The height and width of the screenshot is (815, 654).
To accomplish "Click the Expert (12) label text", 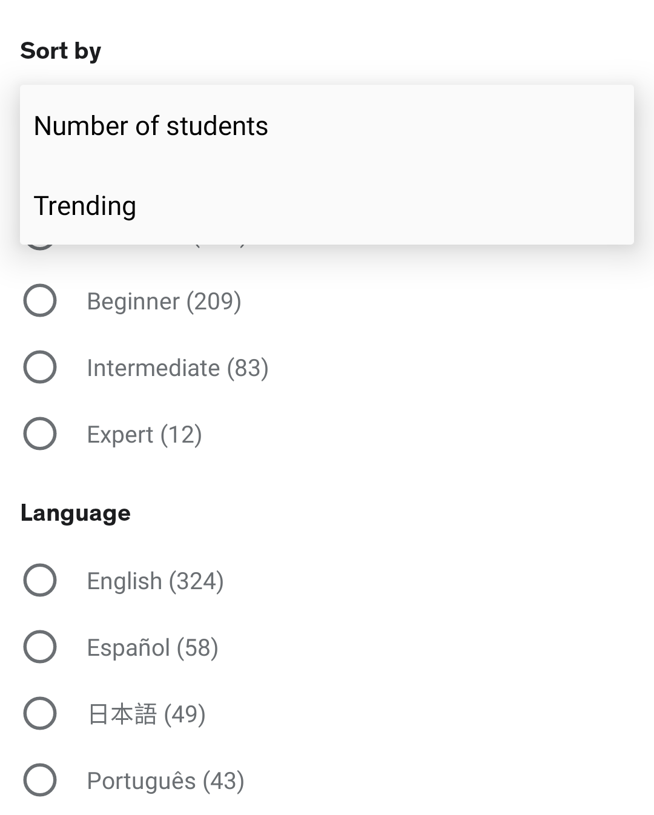I will 144,435.
